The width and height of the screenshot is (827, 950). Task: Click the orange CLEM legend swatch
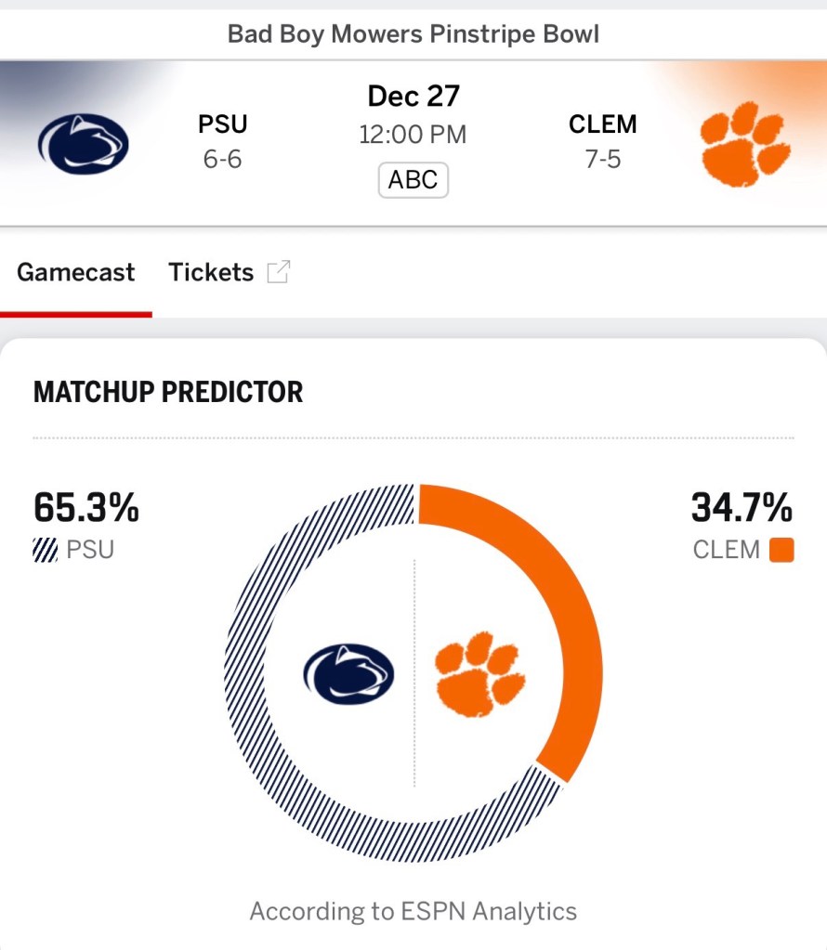tap(781, 550)
